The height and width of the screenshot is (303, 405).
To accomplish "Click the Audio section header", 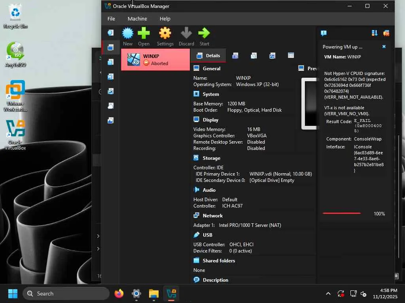I will coord(209,190).
